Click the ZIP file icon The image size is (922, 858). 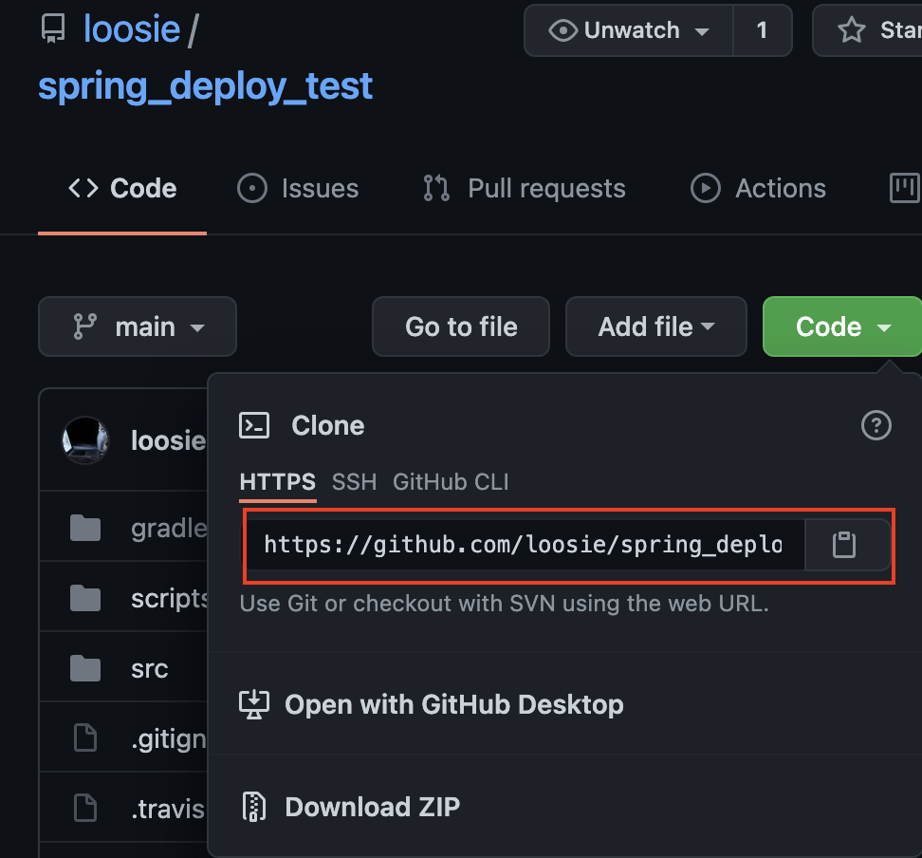click(x=254, y=807)
